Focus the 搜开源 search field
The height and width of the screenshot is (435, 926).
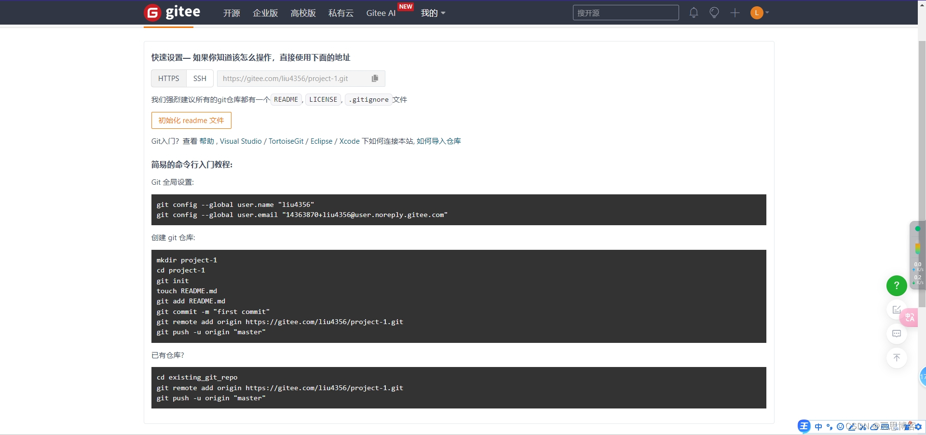(626, 13)
